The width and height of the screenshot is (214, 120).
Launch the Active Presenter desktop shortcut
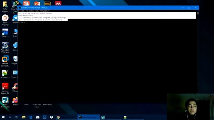pos(5,20)
